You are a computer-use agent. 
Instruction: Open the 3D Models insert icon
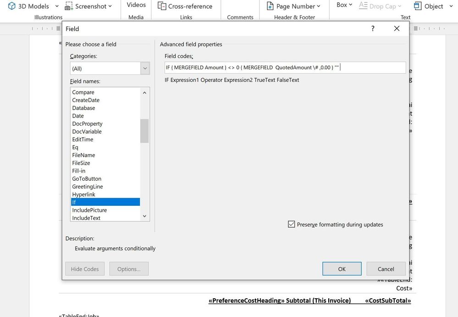click(11, 6)
